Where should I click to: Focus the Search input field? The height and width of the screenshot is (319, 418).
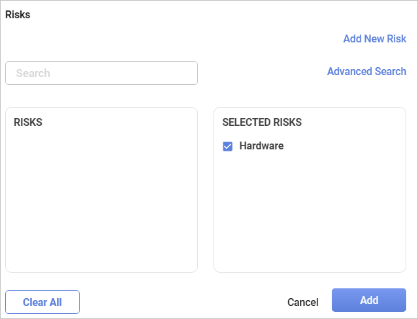coord(101,73)
